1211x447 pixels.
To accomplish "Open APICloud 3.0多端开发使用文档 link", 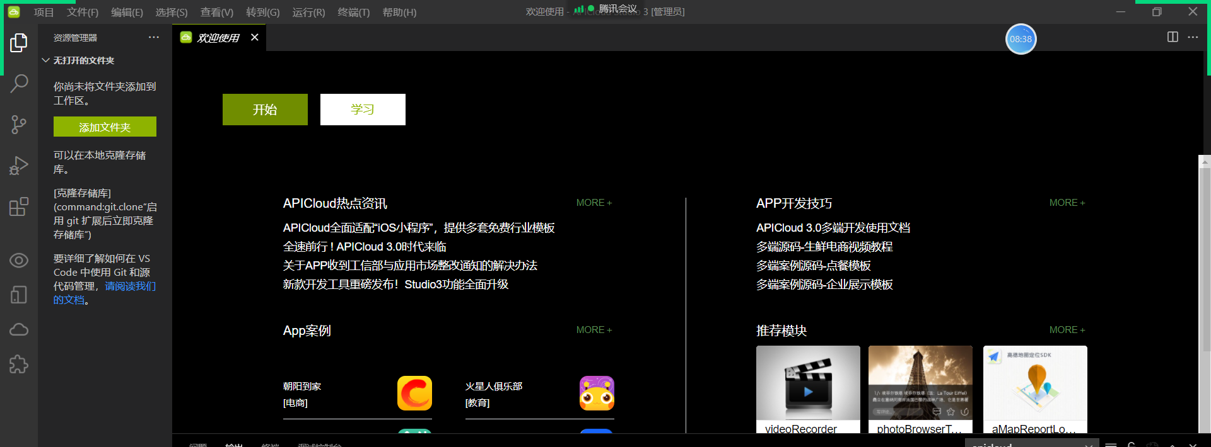I will pyautogui.click(x=833, y=228).
